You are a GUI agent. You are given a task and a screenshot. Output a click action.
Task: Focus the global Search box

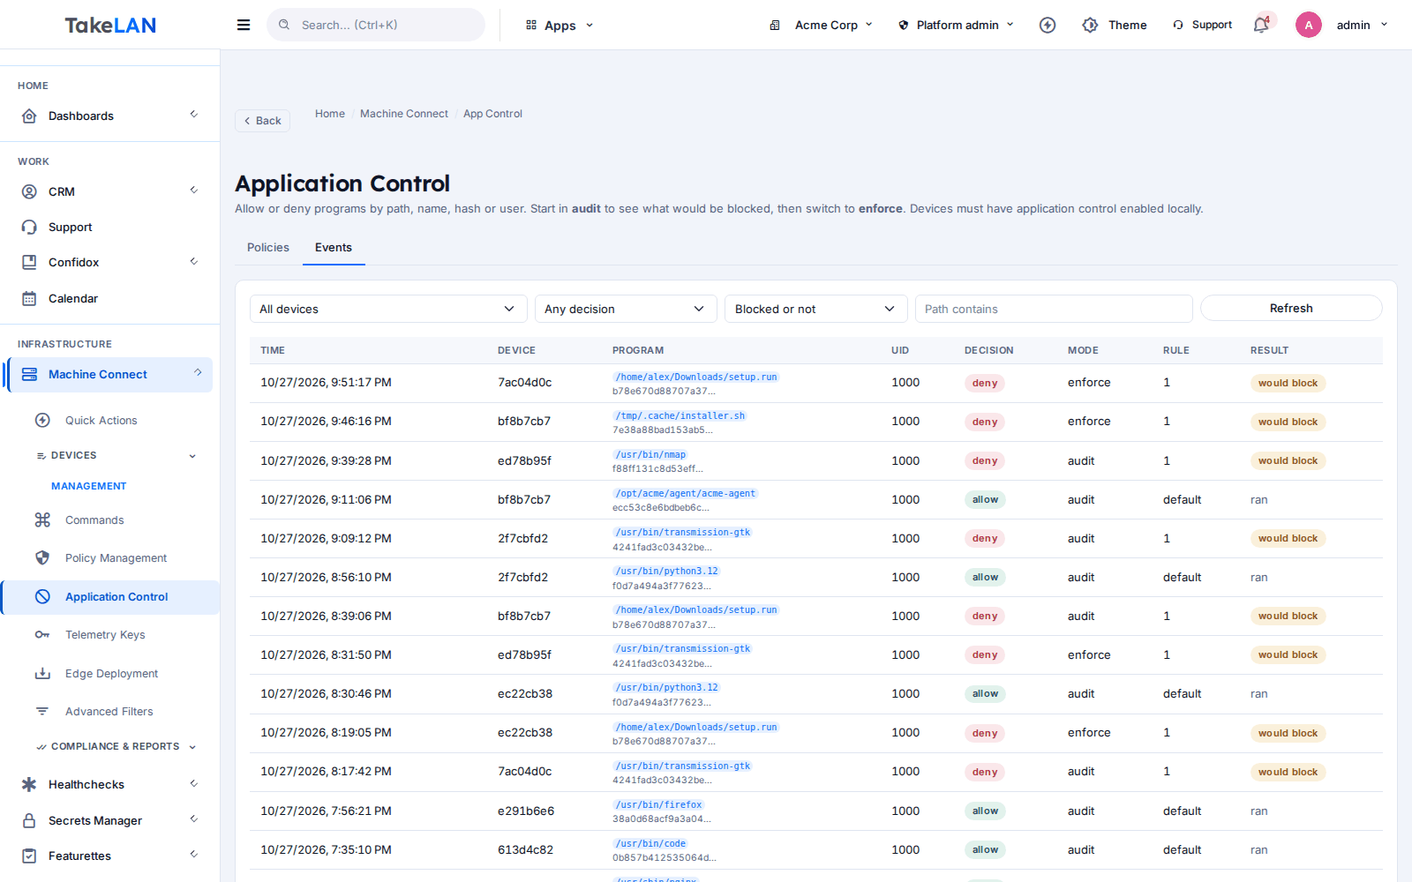376,25
